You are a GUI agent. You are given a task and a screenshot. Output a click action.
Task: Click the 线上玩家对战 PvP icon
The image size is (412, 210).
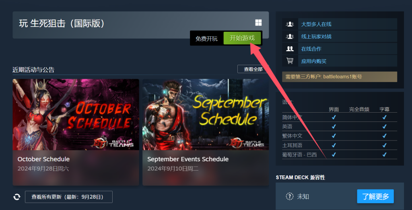(x=290, y=37)
